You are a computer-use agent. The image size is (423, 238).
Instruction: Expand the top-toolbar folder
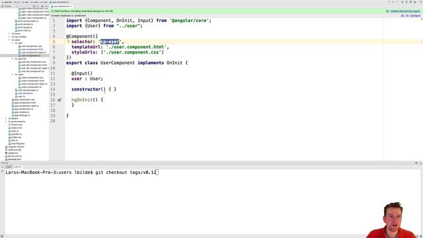9,37
